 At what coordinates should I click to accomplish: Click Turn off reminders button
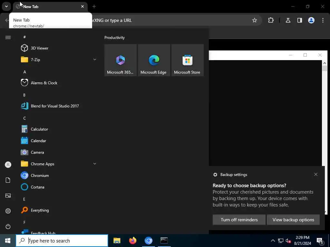tap(239, 220)
